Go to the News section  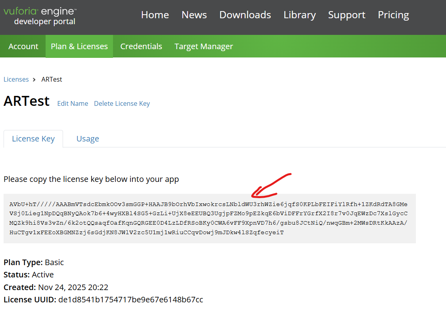coord(194,15)
